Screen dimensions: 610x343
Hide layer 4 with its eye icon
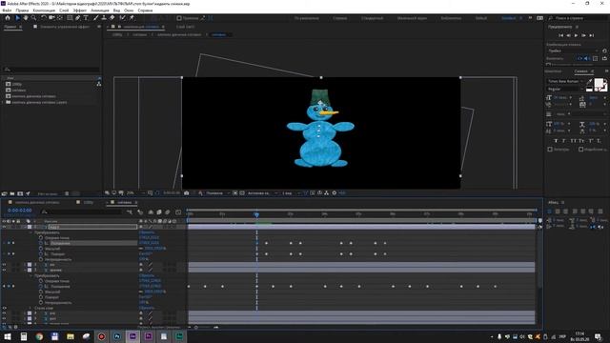(x=4, y=313)
